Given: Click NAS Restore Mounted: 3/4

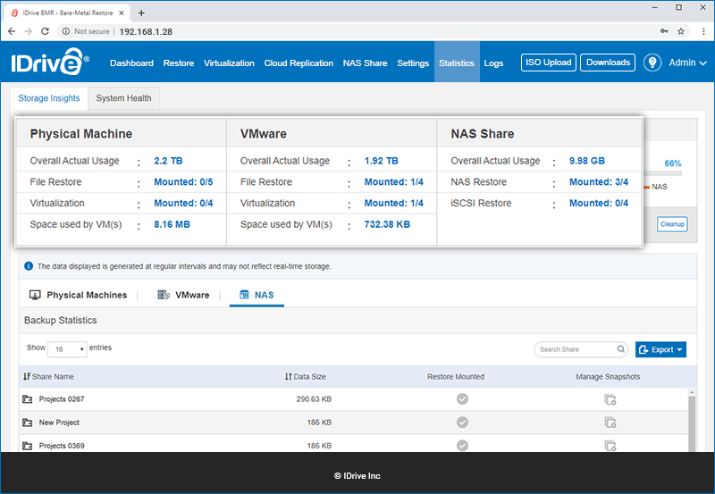Looking at the screenshot, I should [599, 182].
